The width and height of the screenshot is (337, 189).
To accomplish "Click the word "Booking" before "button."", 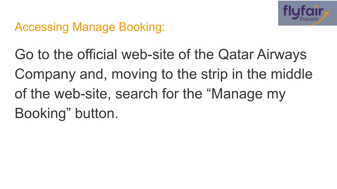I will point(40,114).
